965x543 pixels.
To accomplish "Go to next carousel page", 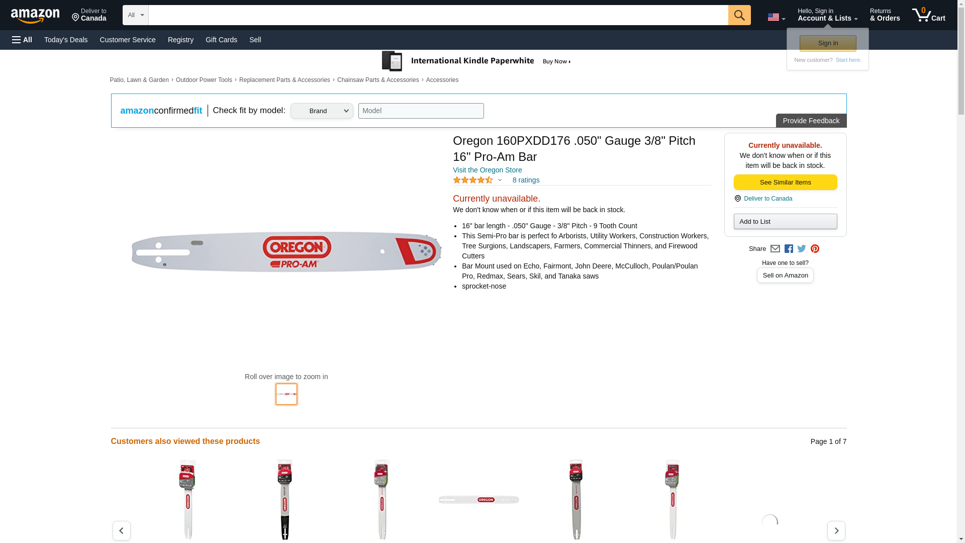I will (x=836, y=530).
